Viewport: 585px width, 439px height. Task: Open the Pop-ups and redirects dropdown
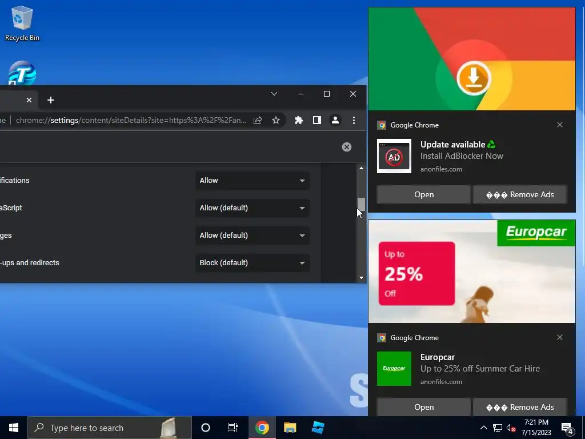point(253,263)
